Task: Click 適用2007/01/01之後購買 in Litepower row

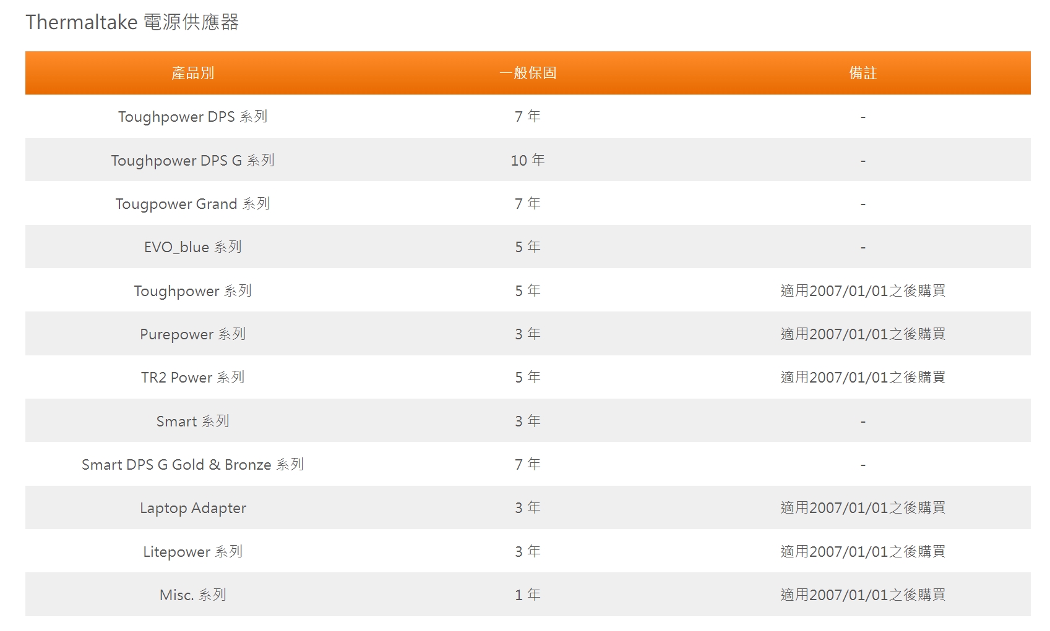Action: pos(863,551)
